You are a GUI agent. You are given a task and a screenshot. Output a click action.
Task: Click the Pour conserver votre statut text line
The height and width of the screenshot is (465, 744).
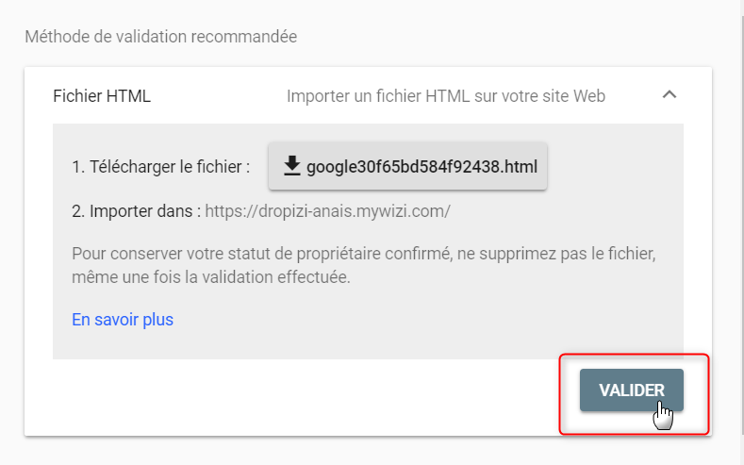tap(363, 254)
